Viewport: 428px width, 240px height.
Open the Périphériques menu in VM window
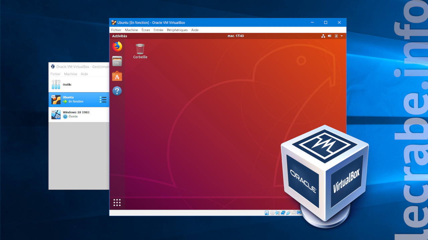[177, 30]
